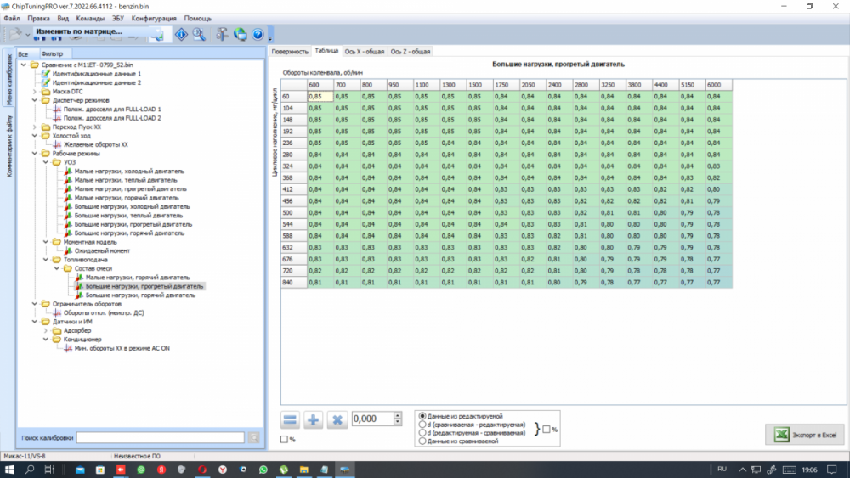Switch to the 'Поверхность' tab
The height and width of the screenshot is (478, 850).
[x=290, y=52]
